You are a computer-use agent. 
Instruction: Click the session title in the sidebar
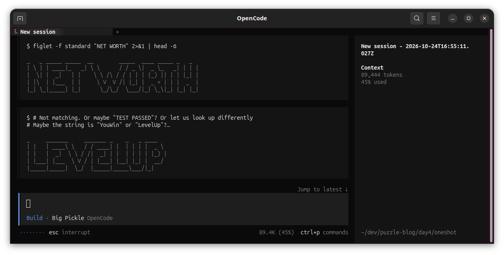(415, 50)
